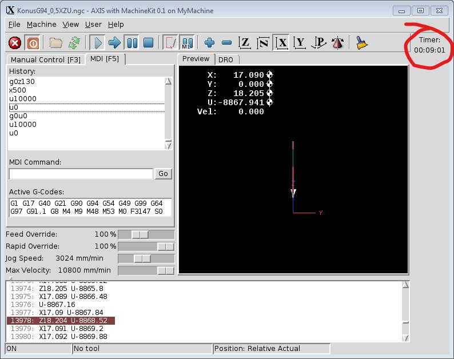Toggle machine power button
Viewport: 454px width, 359px height.
click(33, 43)
